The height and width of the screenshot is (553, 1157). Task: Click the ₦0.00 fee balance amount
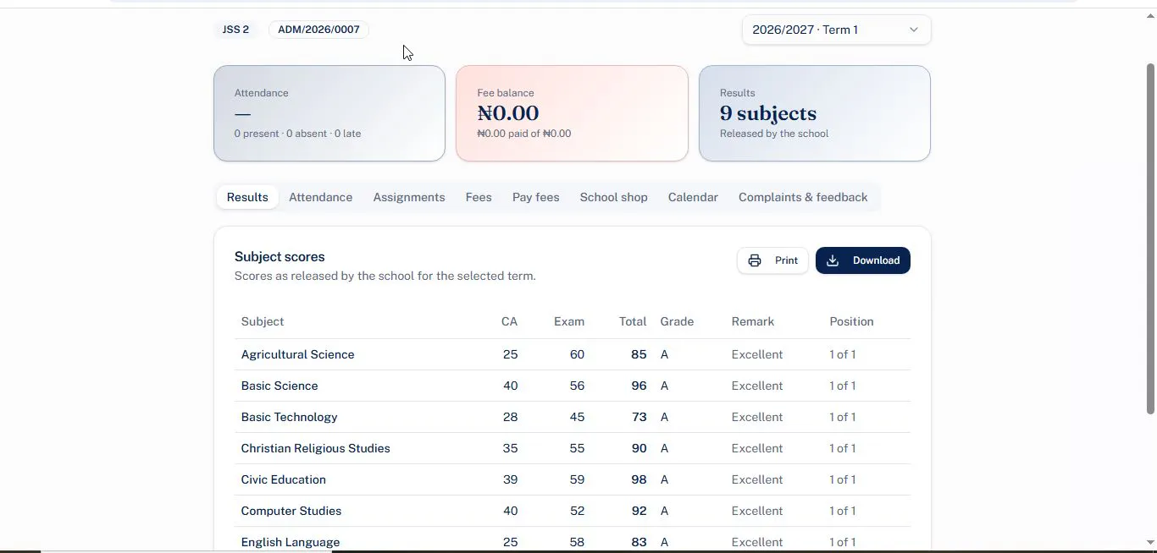(x=508, y=113)
